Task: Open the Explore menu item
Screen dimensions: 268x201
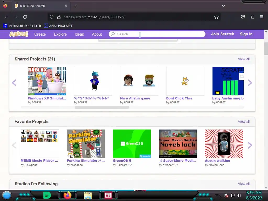Action: [x=60, y=34]
